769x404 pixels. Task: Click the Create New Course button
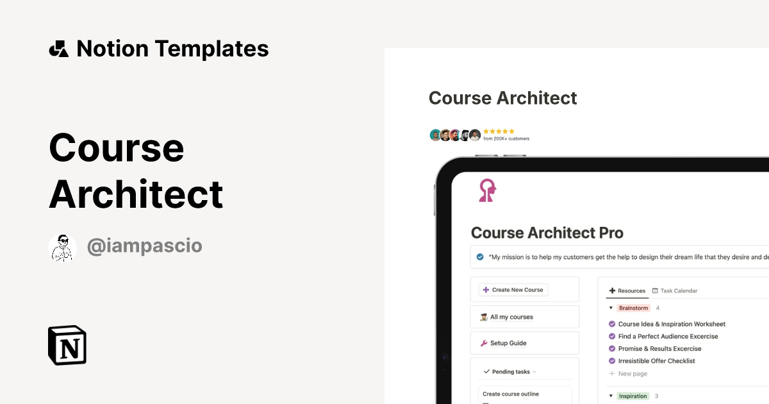[513, 290]
